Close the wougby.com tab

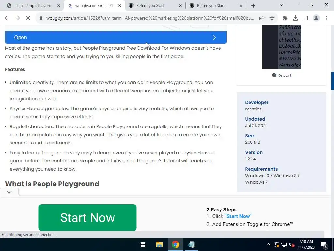click(120, 6)
